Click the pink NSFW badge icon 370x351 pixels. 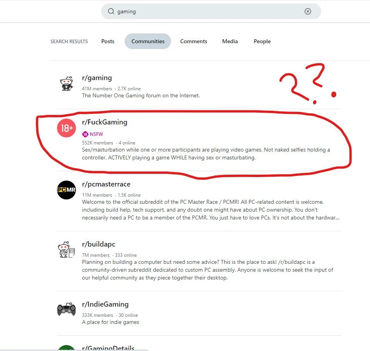tap(85, 134)
